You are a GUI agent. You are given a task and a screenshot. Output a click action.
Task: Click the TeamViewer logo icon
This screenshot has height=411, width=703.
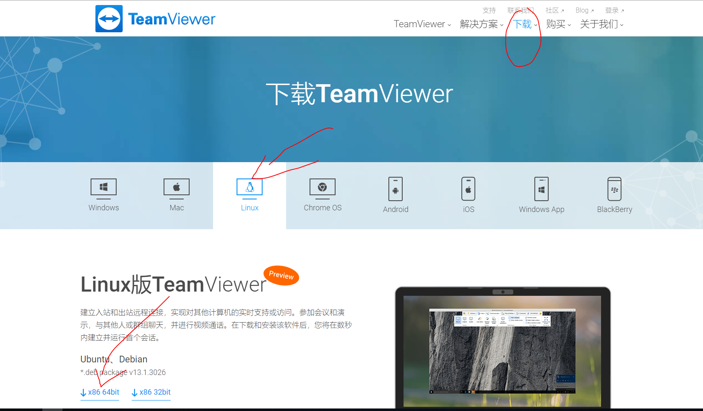(x=109, y=19)
